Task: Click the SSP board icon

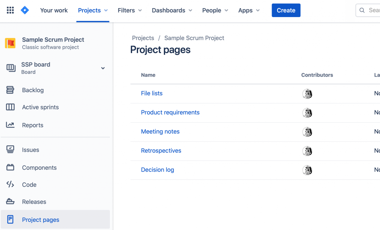Action: (11, 68)
